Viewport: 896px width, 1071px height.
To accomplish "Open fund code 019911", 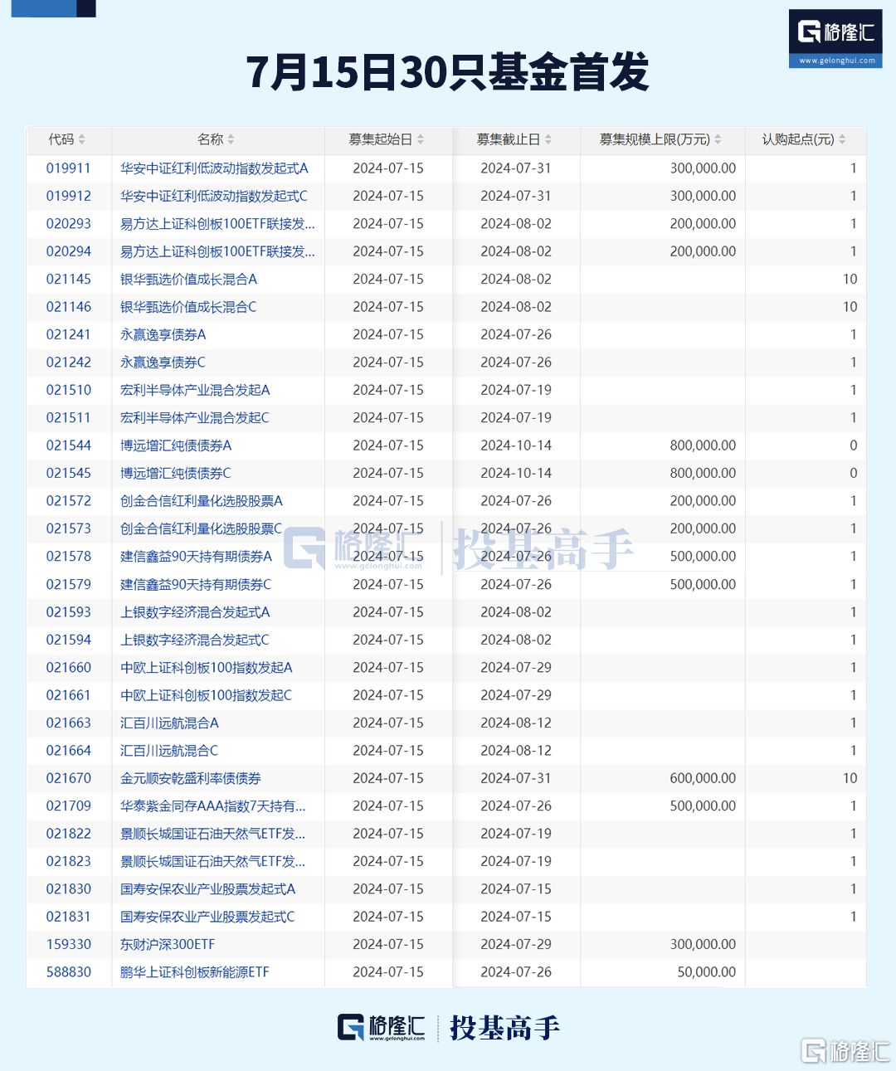I will [x=69, y=168].
